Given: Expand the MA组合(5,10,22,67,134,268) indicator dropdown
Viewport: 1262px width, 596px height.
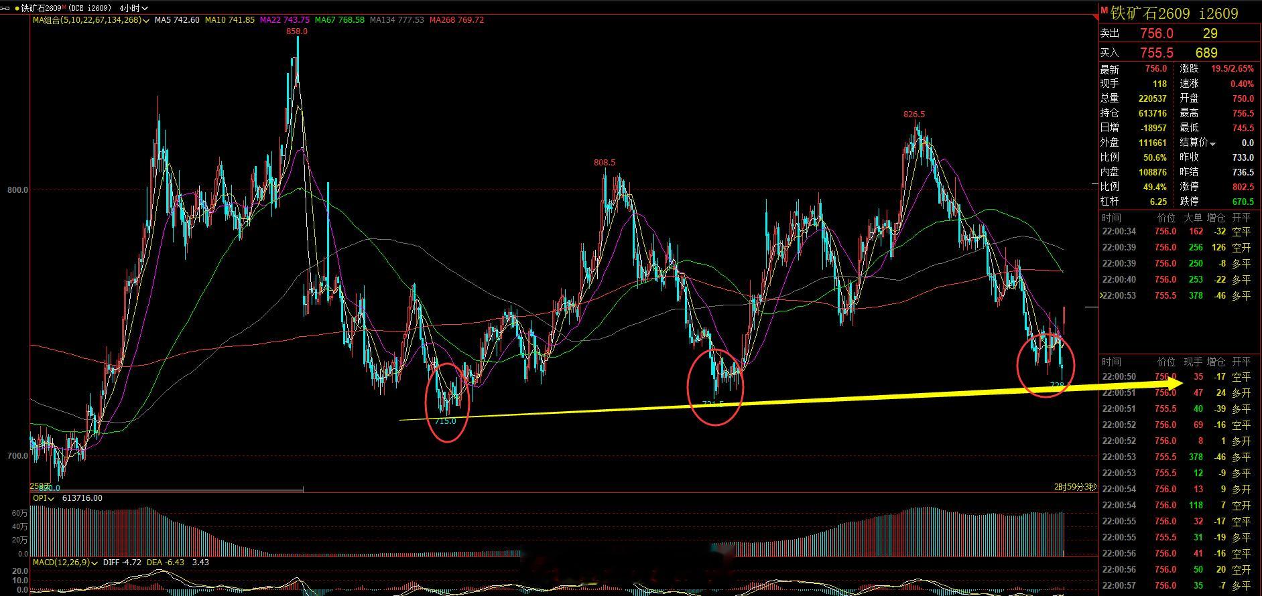Looking at the screenshot, I should point(146,20).
